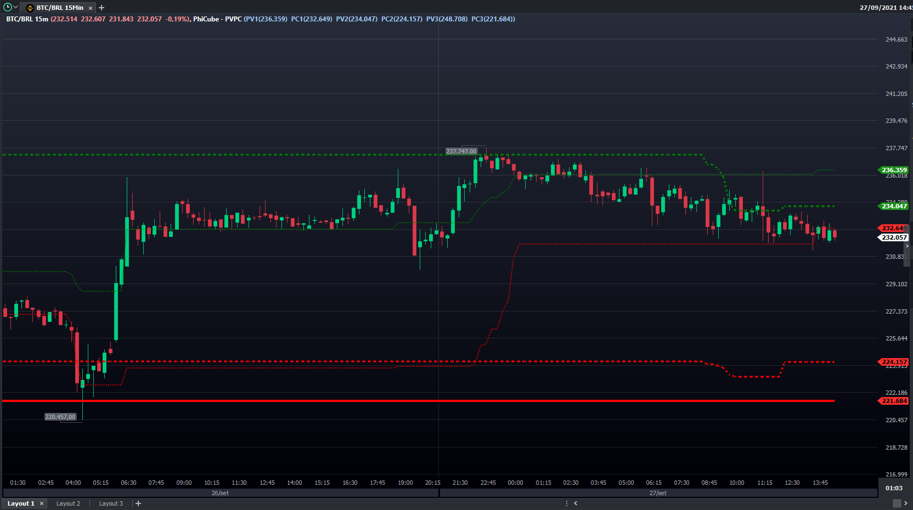The height and width of the screenshot is (510, 913).
Task: Expand the dropdown arrow beside the clock icon
Action: pyautogui.click(x=16, y=8)
